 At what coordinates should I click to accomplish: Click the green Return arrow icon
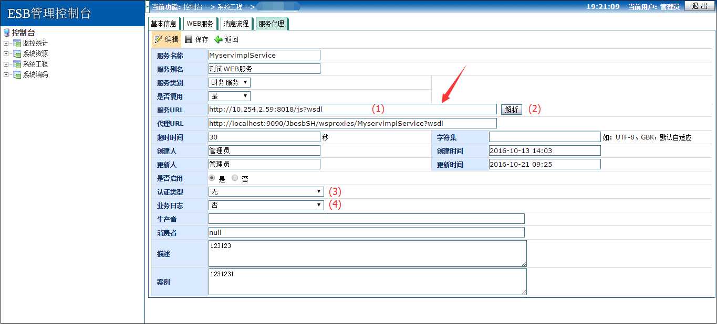tap(219, 39)
